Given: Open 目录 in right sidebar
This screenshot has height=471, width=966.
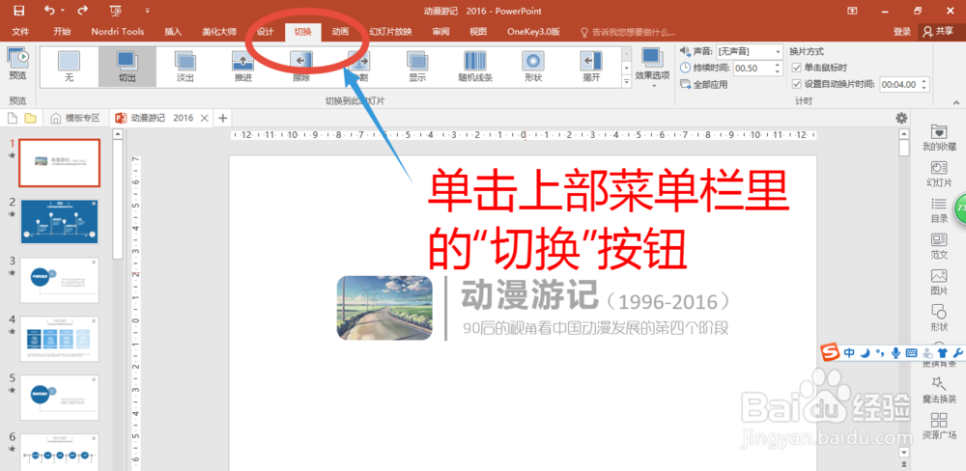Looking at the screenshot, I should pos(939,210).
